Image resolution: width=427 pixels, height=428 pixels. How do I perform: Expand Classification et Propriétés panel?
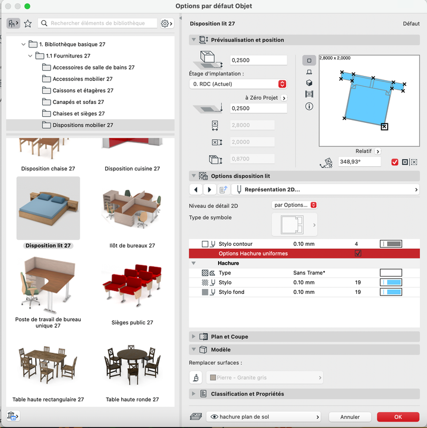click(x=194, y=394)
